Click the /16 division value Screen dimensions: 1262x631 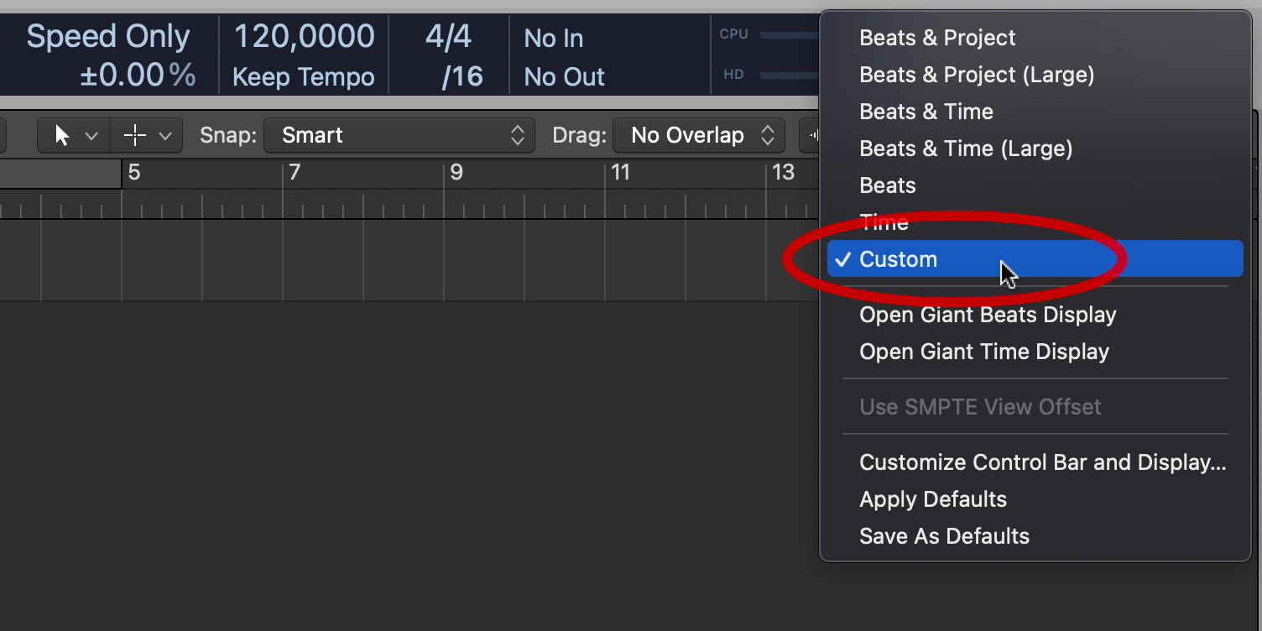[462, 77]
